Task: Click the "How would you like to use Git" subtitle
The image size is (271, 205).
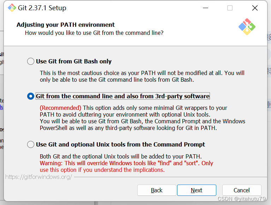Action: click(94, 33)
